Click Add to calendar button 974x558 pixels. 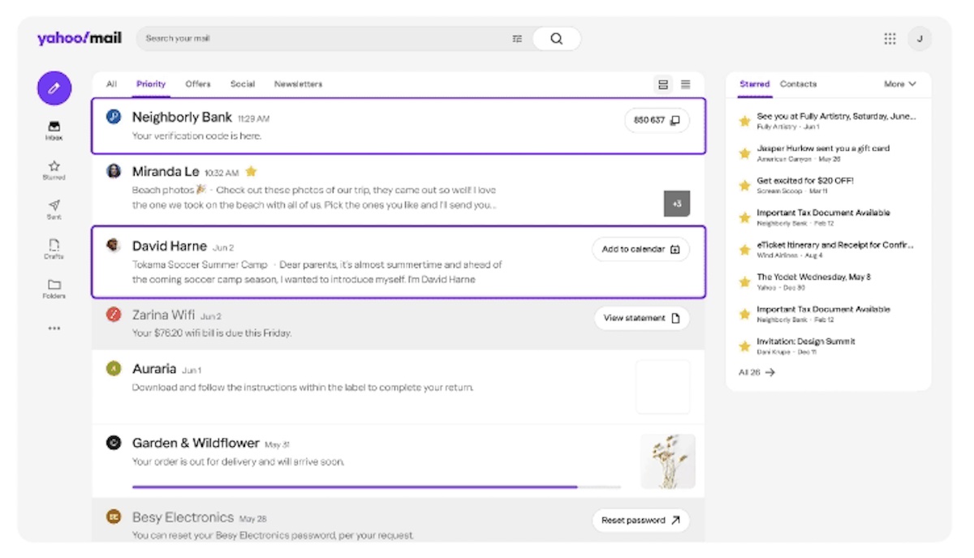[x=640, y=249]
